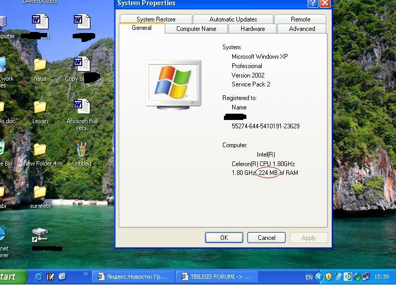Expand hidden tray icons arrow
Image resolution: width=396 pixels, height=285 pixels.
click(x=319, y=277)
